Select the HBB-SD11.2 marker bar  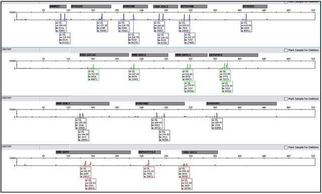191,55
